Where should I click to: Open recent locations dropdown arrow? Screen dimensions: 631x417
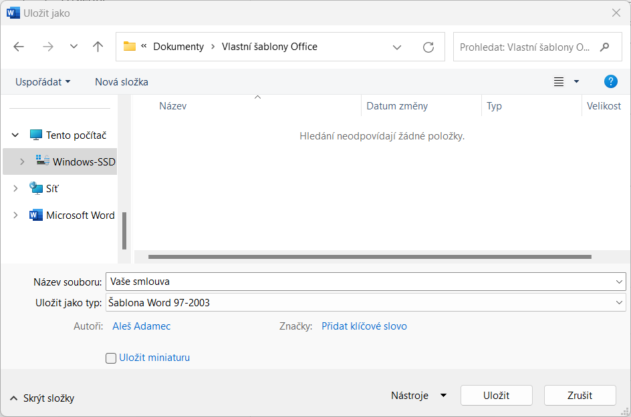pyautogui.click(x=74, y=47)
